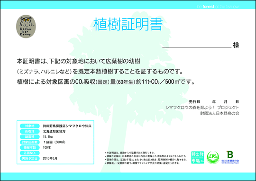Viewport: 256px width, 181px height.
Task: Click the green EPS logo
Action: (213, 157)
